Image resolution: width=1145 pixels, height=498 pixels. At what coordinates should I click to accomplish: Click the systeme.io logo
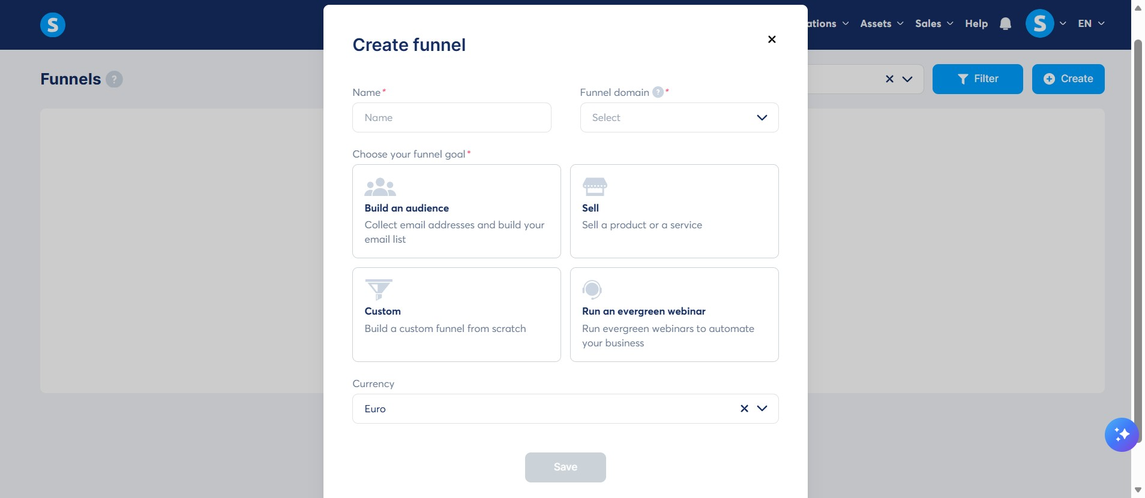tap(53, 25)
